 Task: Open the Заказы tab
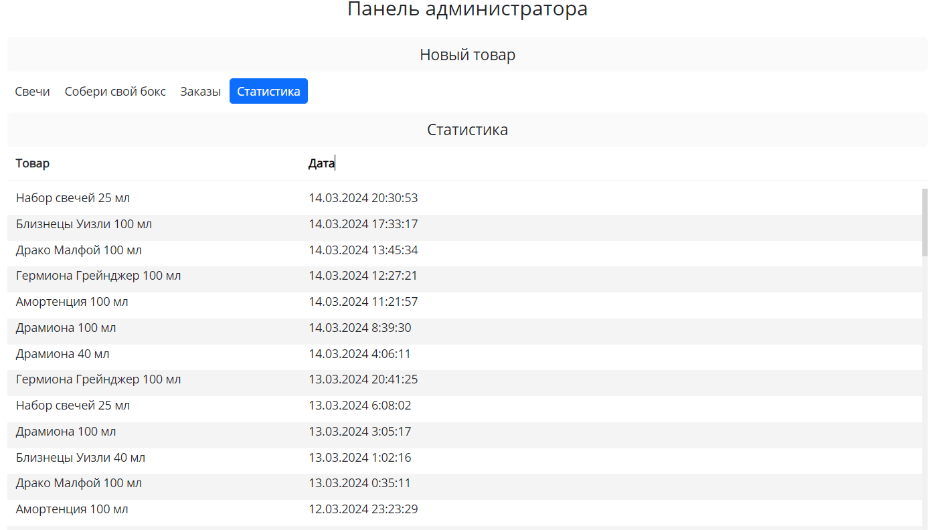pyautogui.click(x=200, y=92)
